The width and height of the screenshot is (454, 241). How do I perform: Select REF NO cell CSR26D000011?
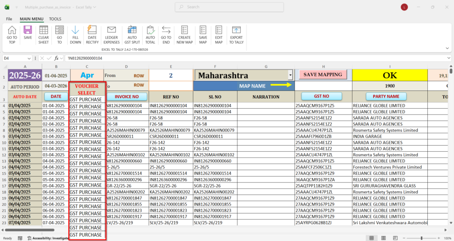171,136
